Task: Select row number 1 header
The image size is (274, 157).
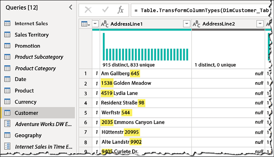Action: [85, 74]
